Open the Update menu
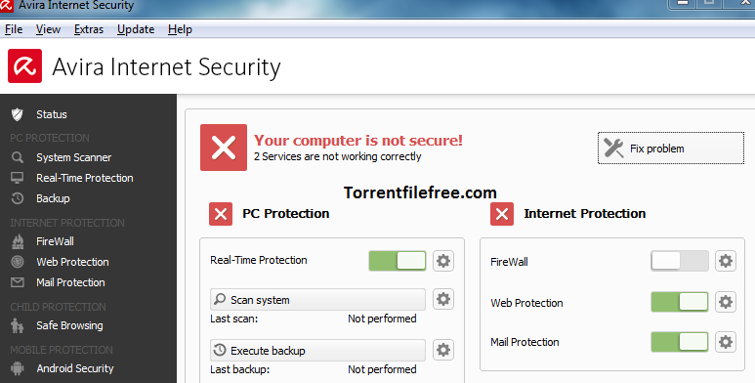 136,29
